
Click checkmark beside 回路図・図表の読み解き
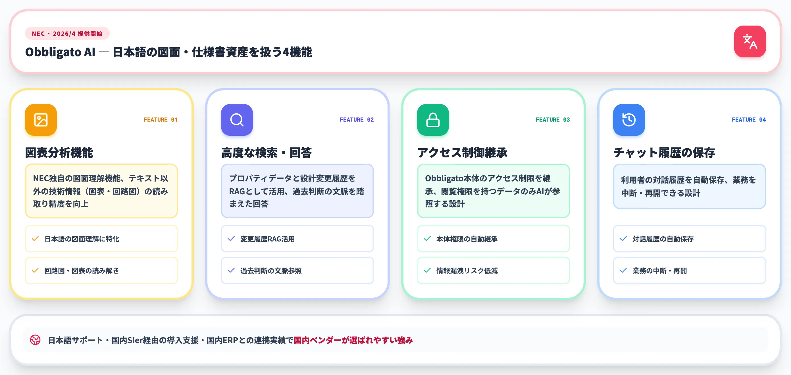coord(35,270)
